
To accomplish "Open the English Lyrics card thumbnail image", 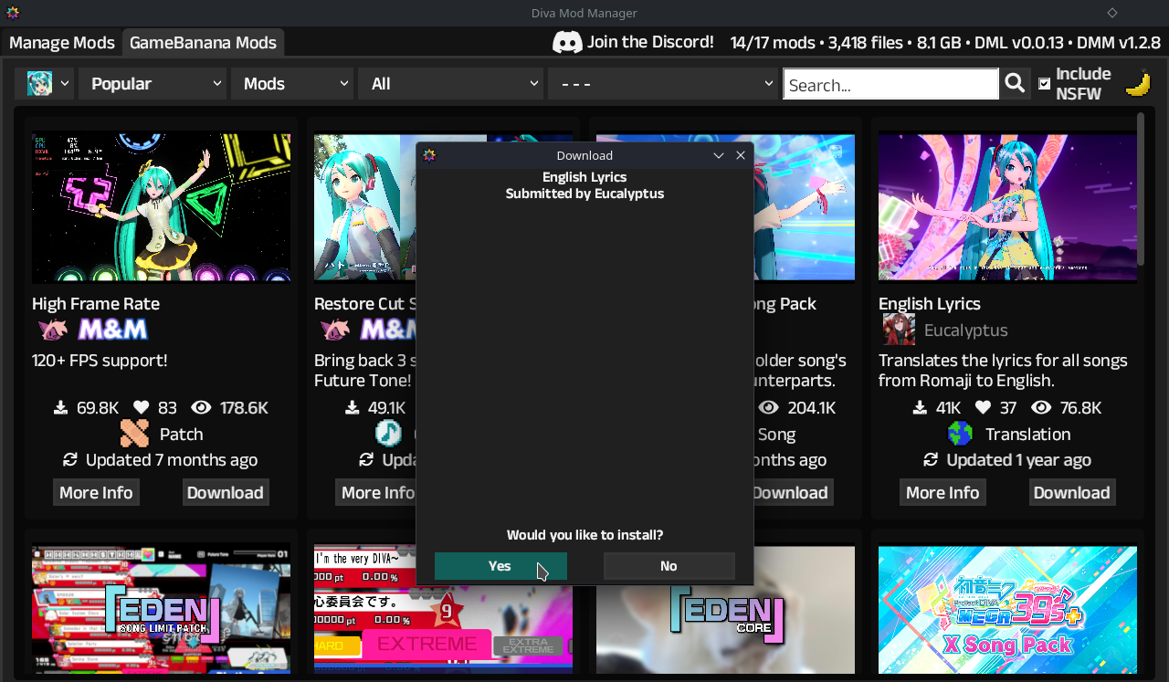I will pyautogui.click(x=1007, y=207).
